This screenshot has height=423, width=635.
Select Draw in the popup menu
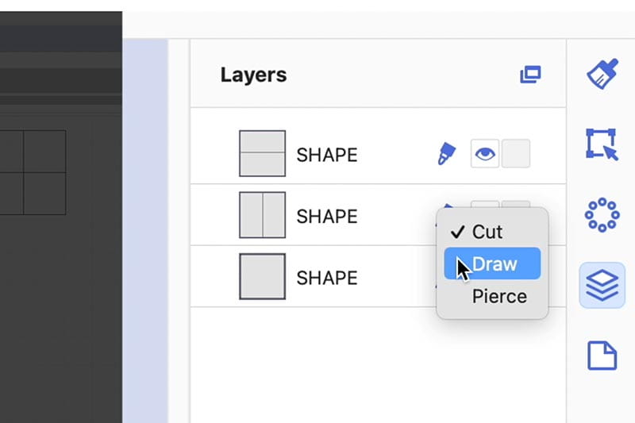pyautogui.click(x=494, y=263)
